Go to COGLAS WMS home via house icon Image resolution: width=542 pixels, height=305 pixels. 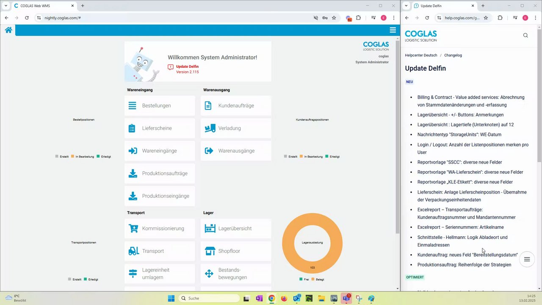click(8, 30)
